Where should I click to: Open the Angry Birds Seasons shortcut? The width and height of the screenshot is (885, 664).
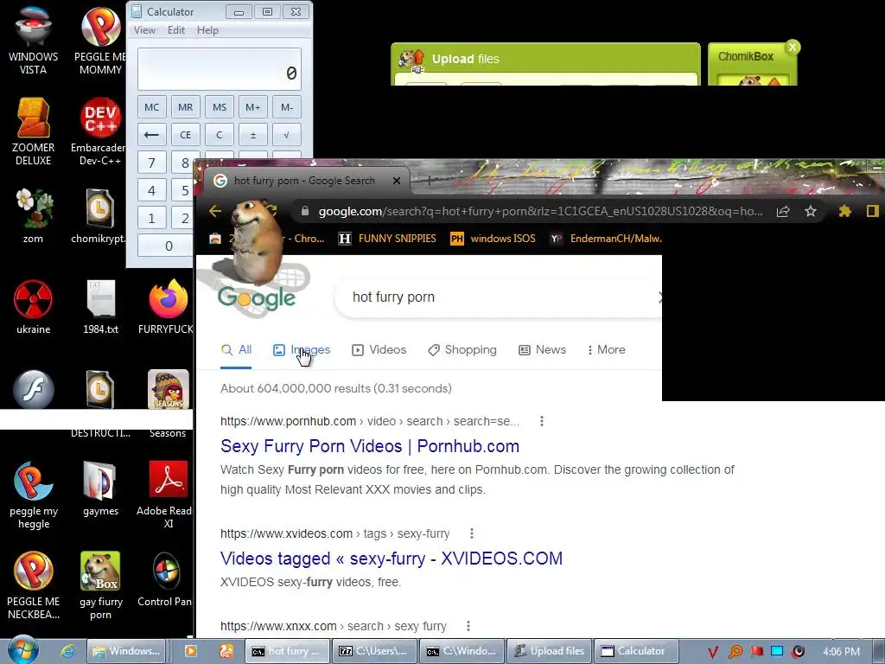[x=168, y=403]
